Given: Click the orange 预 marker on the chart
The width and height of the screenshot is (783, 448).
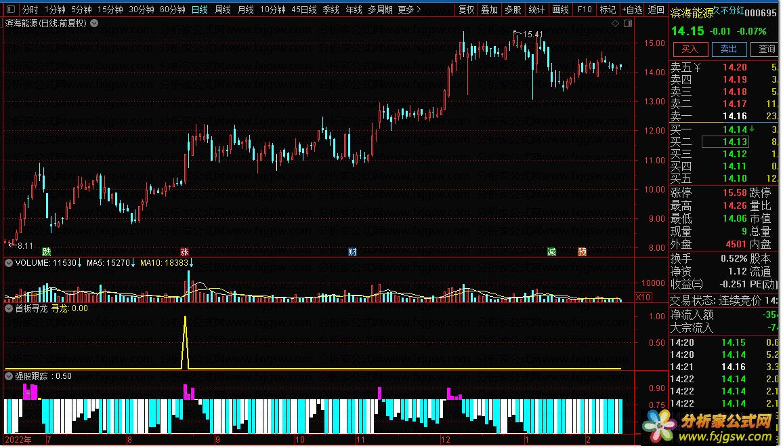Looking at the screenshot, I should [x=583, y=251].
